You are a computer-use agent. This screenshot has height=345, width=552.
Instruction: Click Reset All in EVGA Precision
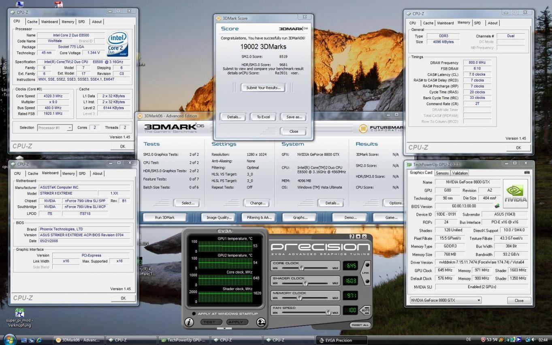(x=360, y=325)
